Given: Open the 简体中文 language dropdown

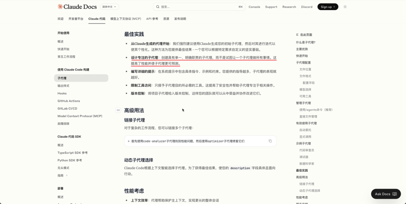Looking at the screenshot, I should 109,7.
